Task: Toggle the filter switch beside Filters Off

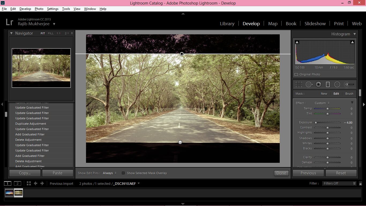Action: pos(360,184)
